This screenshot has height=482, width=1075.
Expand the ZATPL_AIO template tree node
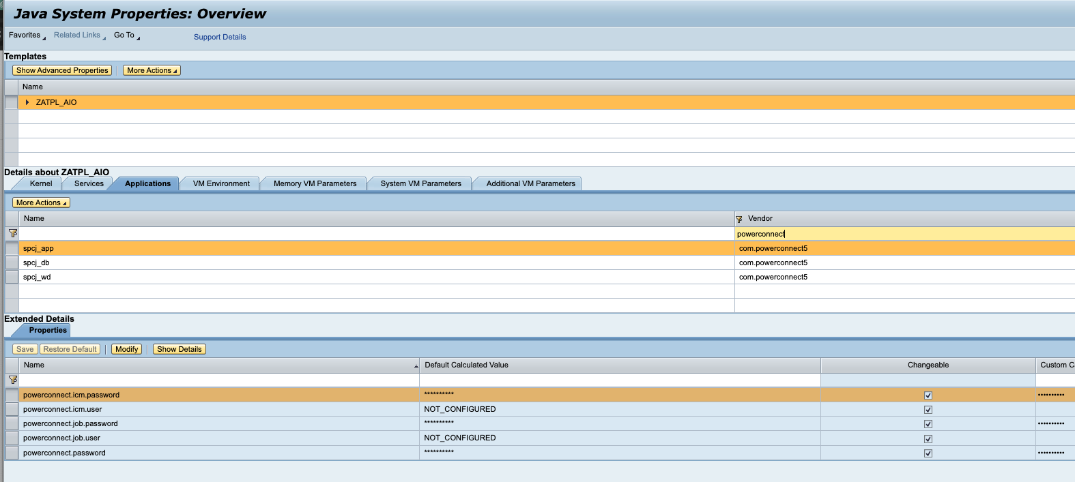27,102
